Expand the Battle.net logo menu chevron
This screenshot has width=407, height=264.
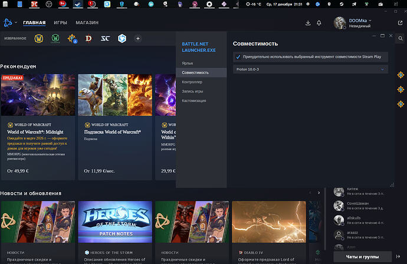[16, 23]
